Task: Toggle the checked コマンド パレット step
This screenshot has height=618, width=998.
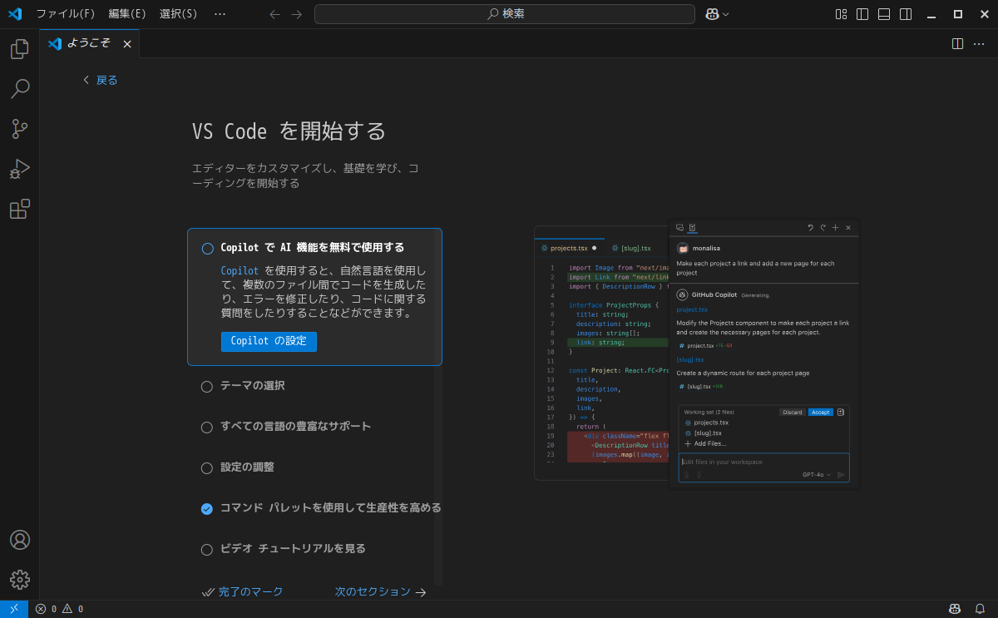Action: point(207,508)
